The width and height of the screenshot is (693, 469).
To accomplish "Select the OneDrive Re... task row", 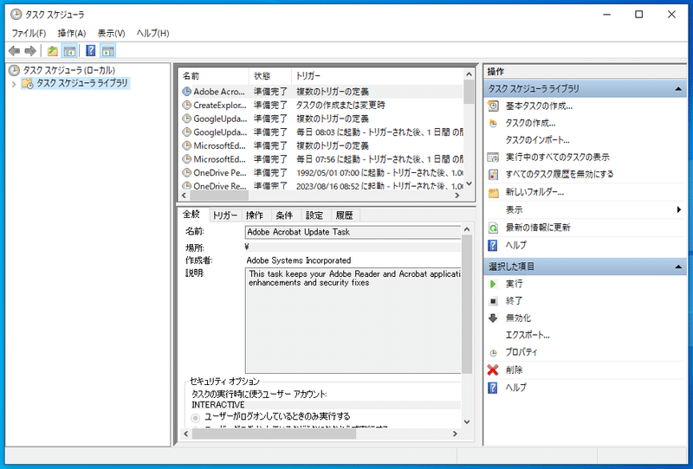I will (321, 186).
